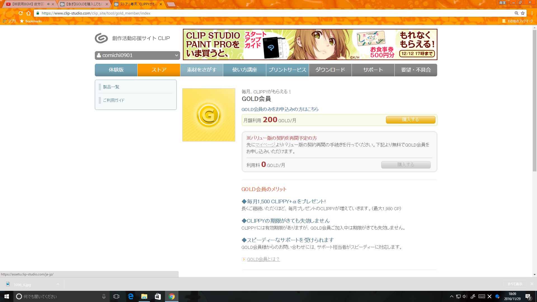This screenshot has width=537, height=302.
Task: Bookmark this page with the star icon
Action: click(x=523, y=13)
